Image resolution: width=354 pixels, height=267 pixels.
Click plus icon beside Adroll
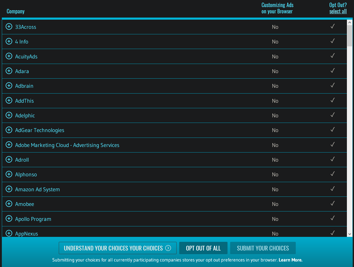[9, 160]
